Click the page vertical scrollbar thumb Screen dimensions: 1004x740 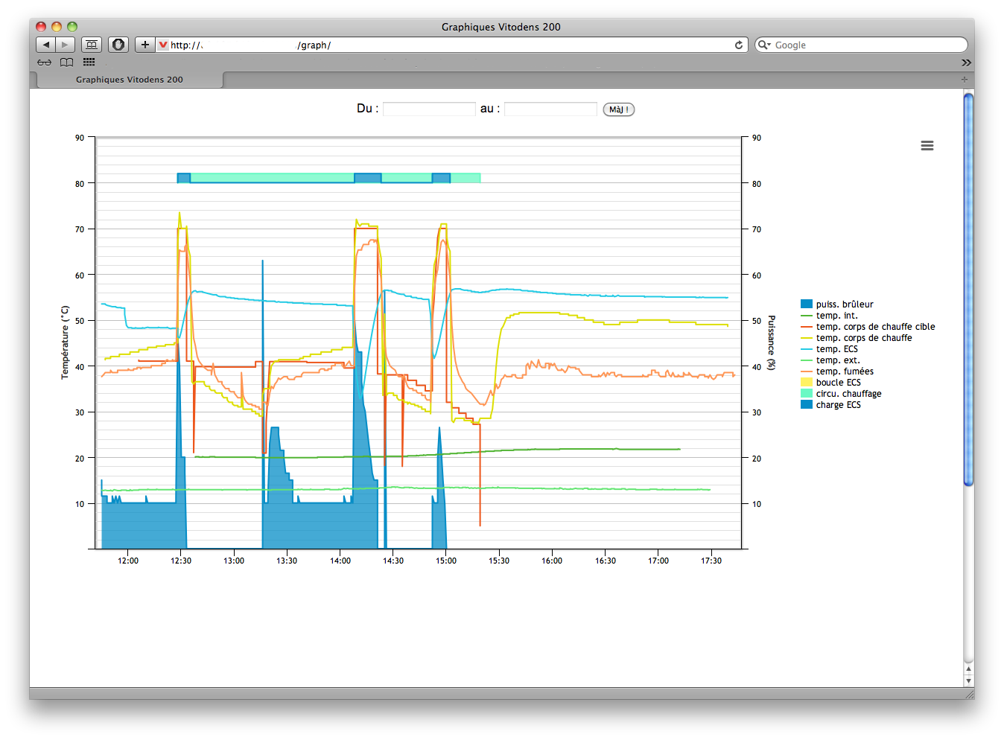click(968, 289)
